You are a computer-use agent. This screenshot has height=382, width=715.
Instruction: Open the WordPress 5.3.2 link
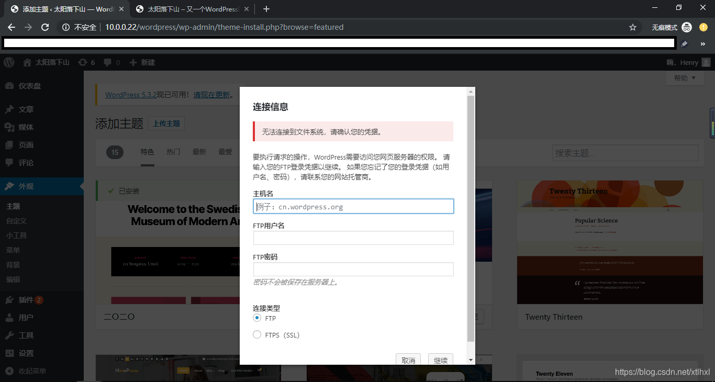click(130, 95)
